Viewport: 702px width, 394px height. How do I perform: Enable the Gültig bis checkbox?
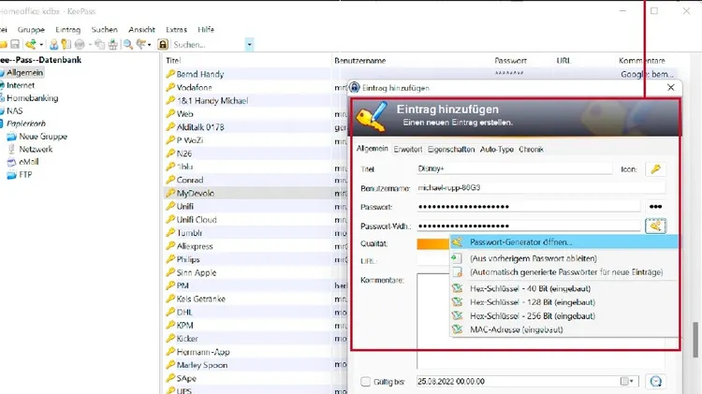pyautogui.click(x=366, y=382)
